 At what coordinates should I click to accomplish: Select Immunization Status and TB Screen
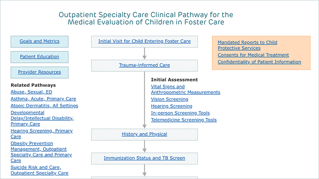144,158
